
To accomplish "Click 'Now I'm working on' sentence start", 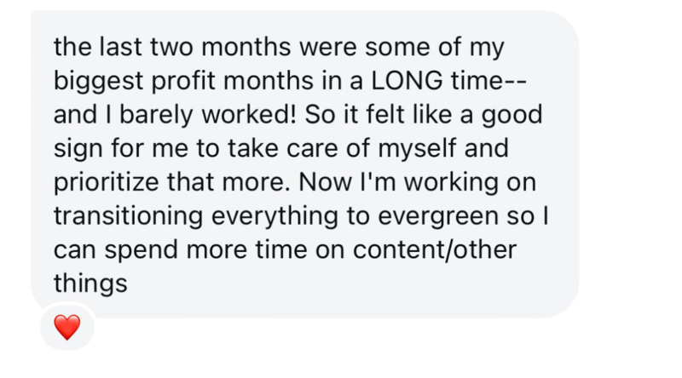I will click(x=417, y=182).
